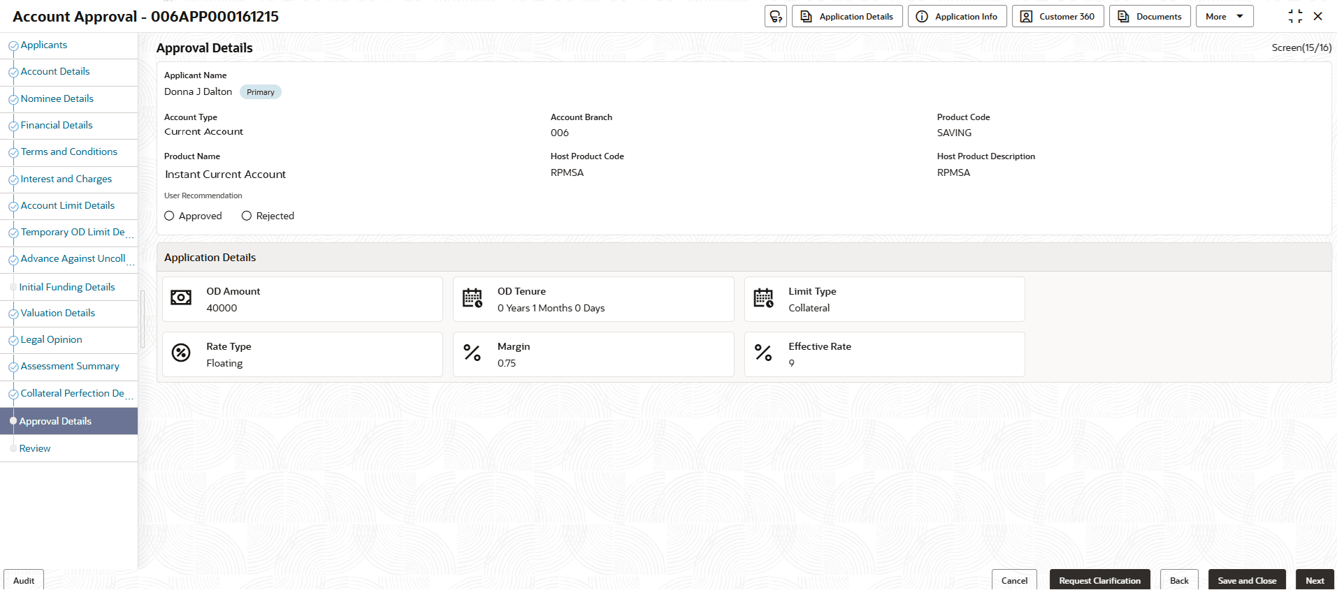Go to Account Details step
The height and width of the screenshot is (590, 1337).
(x=55, y=71)
